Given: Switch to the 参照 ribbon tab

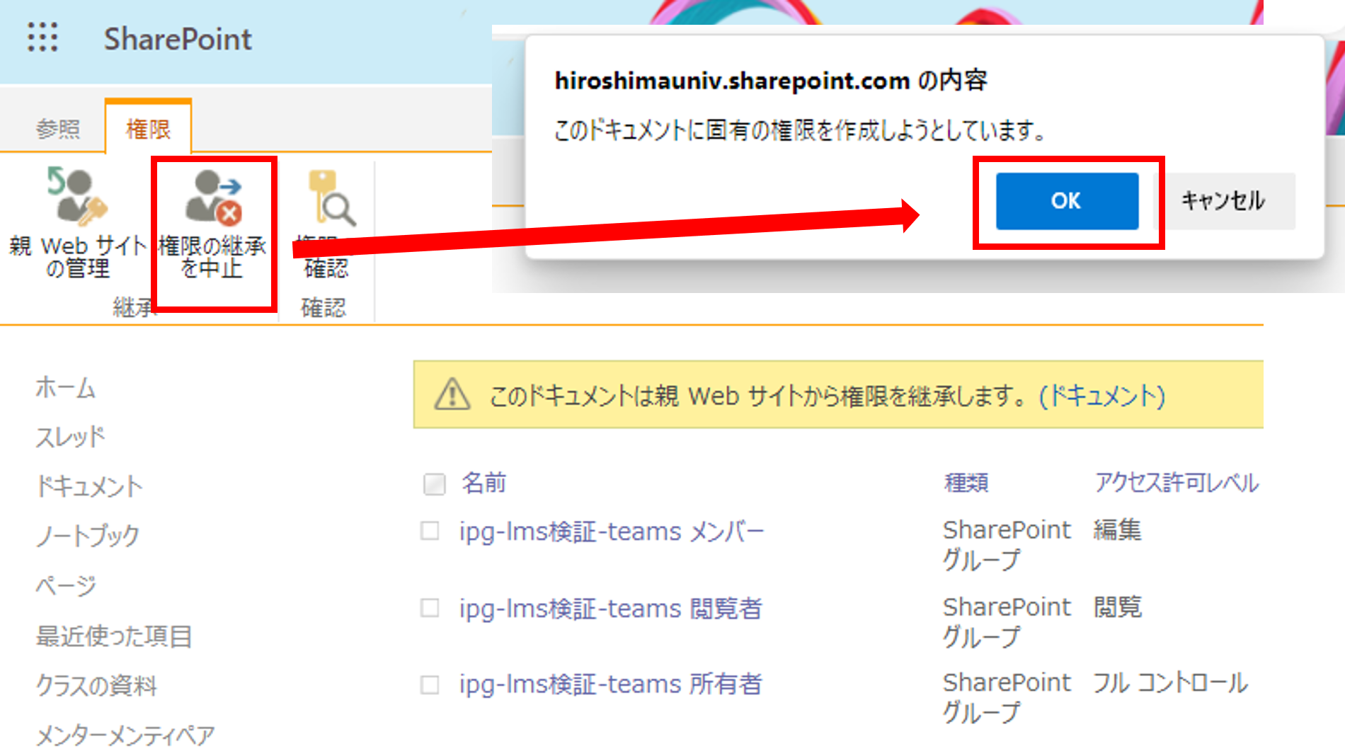Looking at the screenshot, I should point(58,129).
